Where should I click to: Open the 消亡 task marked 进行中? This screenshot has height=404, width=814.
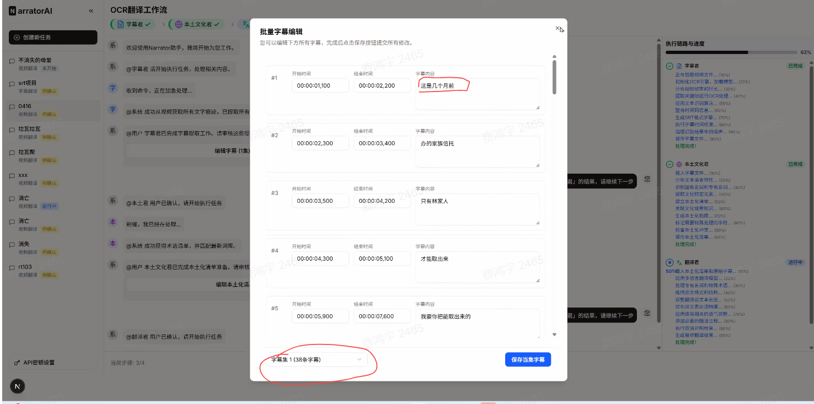click(x=53, y=202)
